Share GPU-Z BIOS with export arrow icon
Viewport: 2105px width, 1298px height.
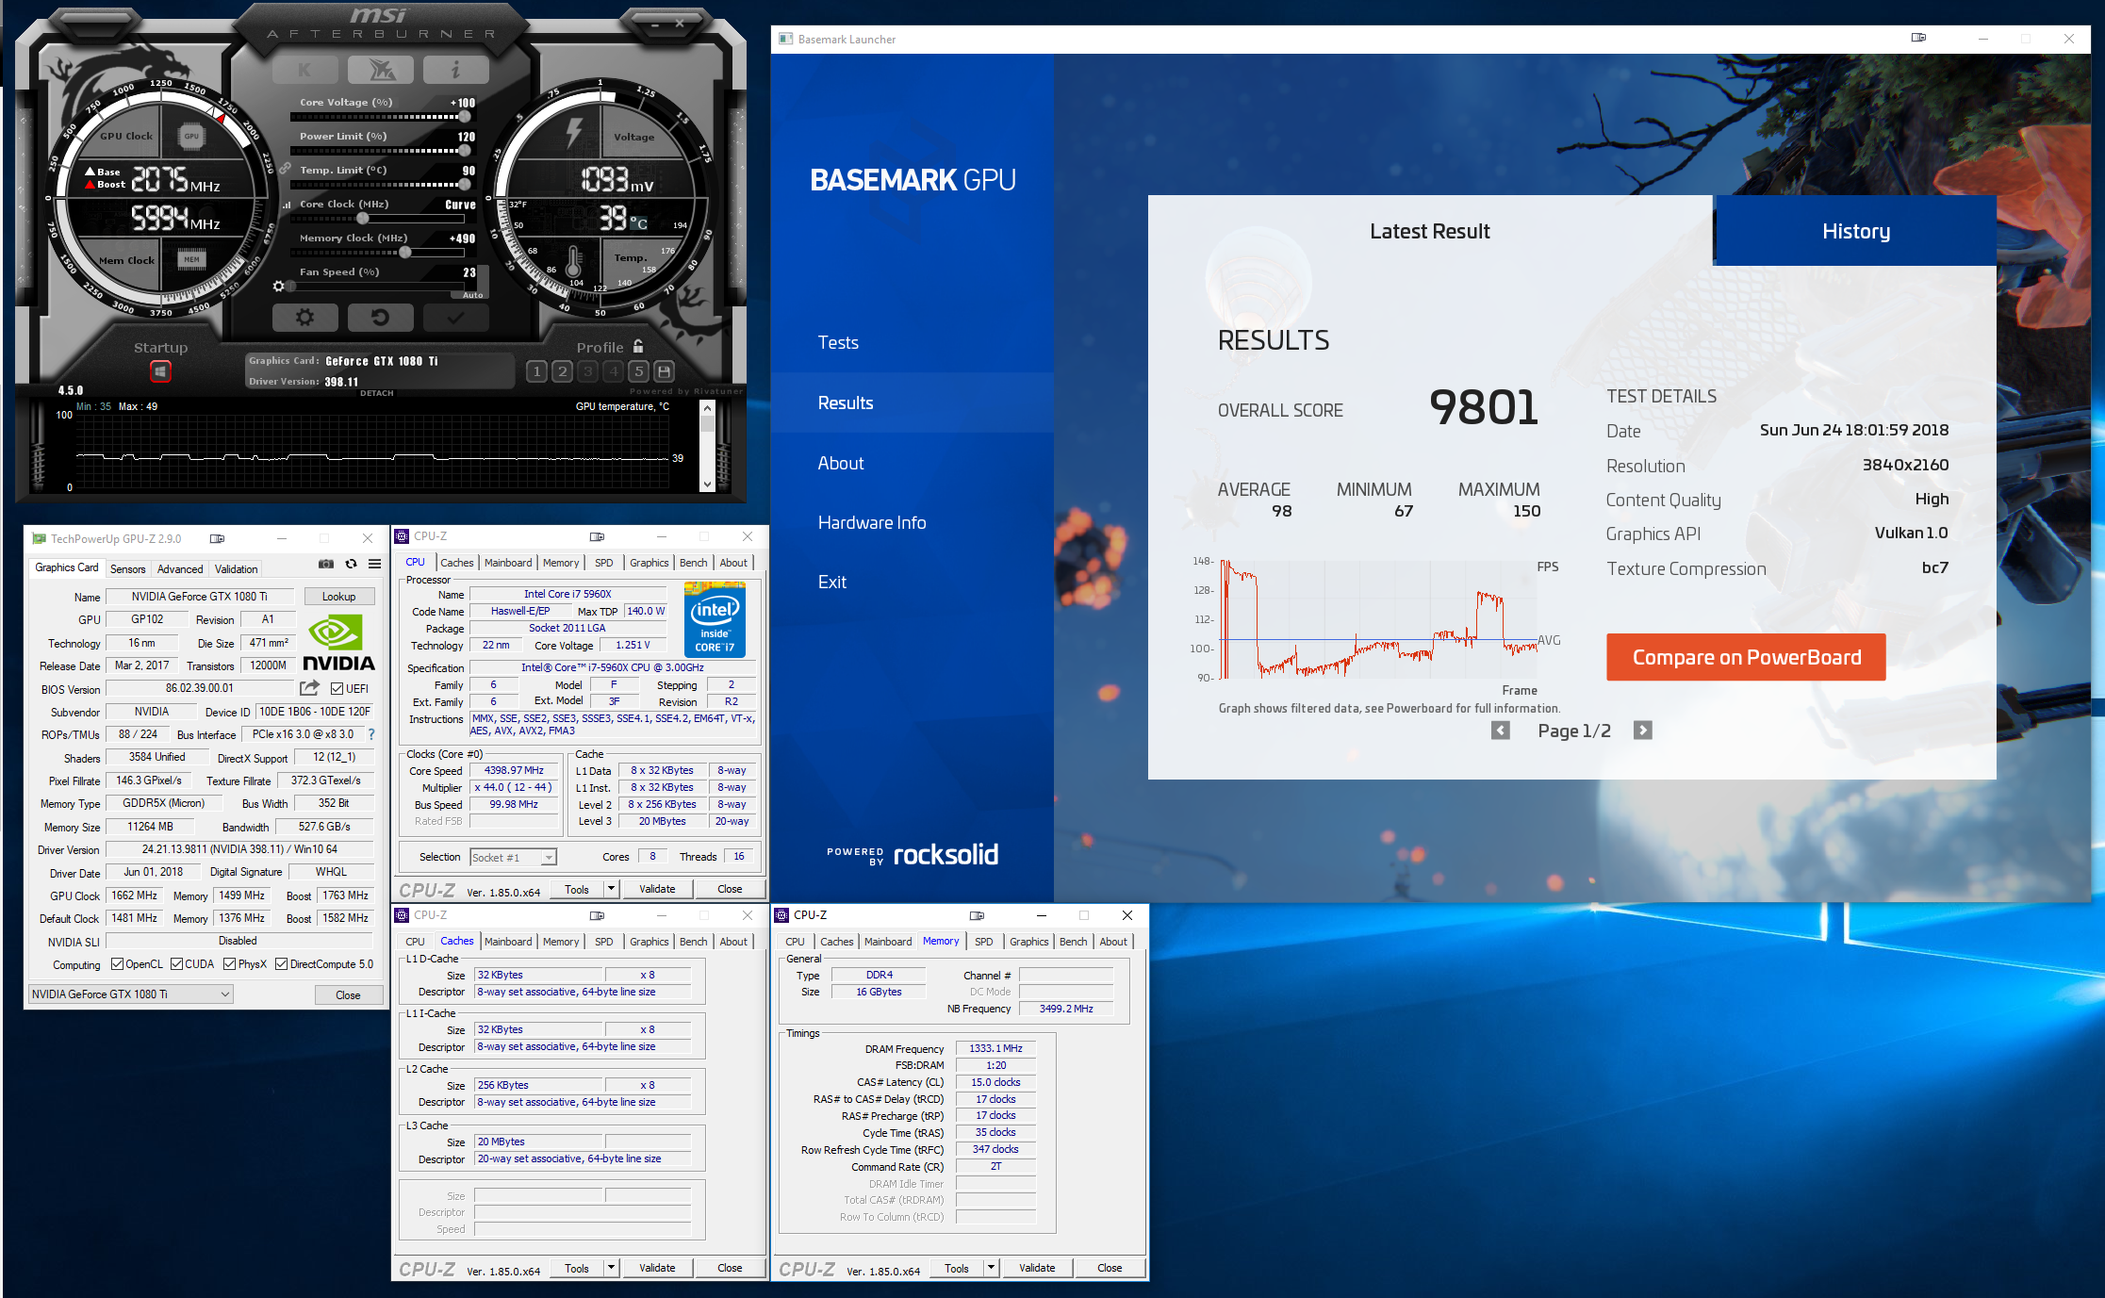[x=309, y=688]
